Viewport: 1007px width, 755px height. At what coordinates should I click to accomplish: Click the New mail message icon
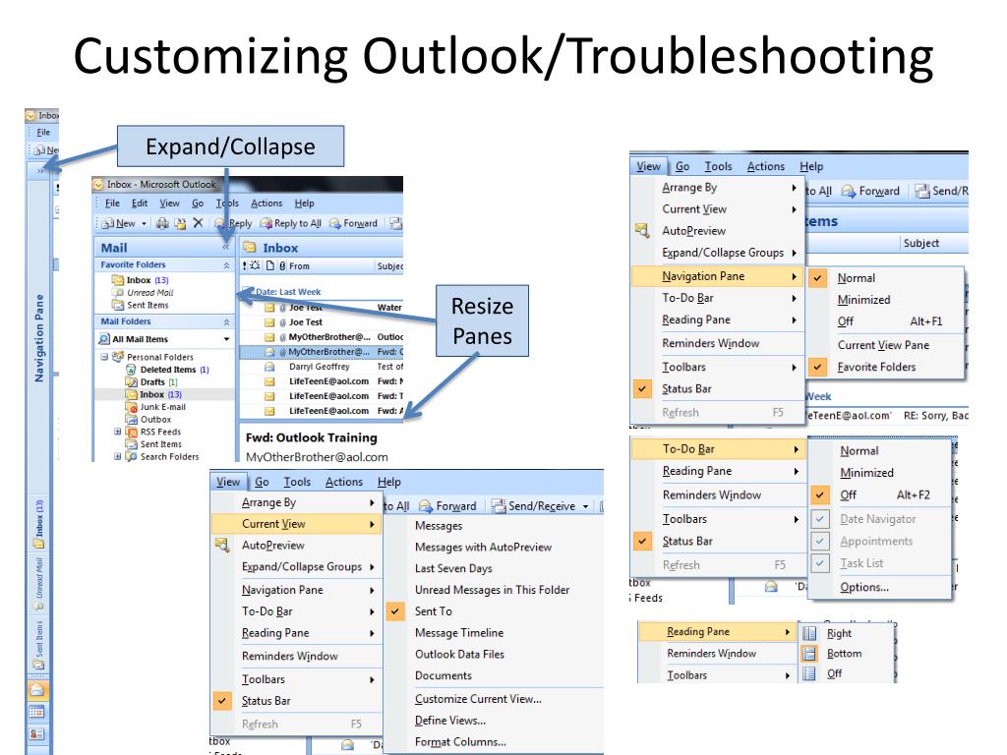108,223
